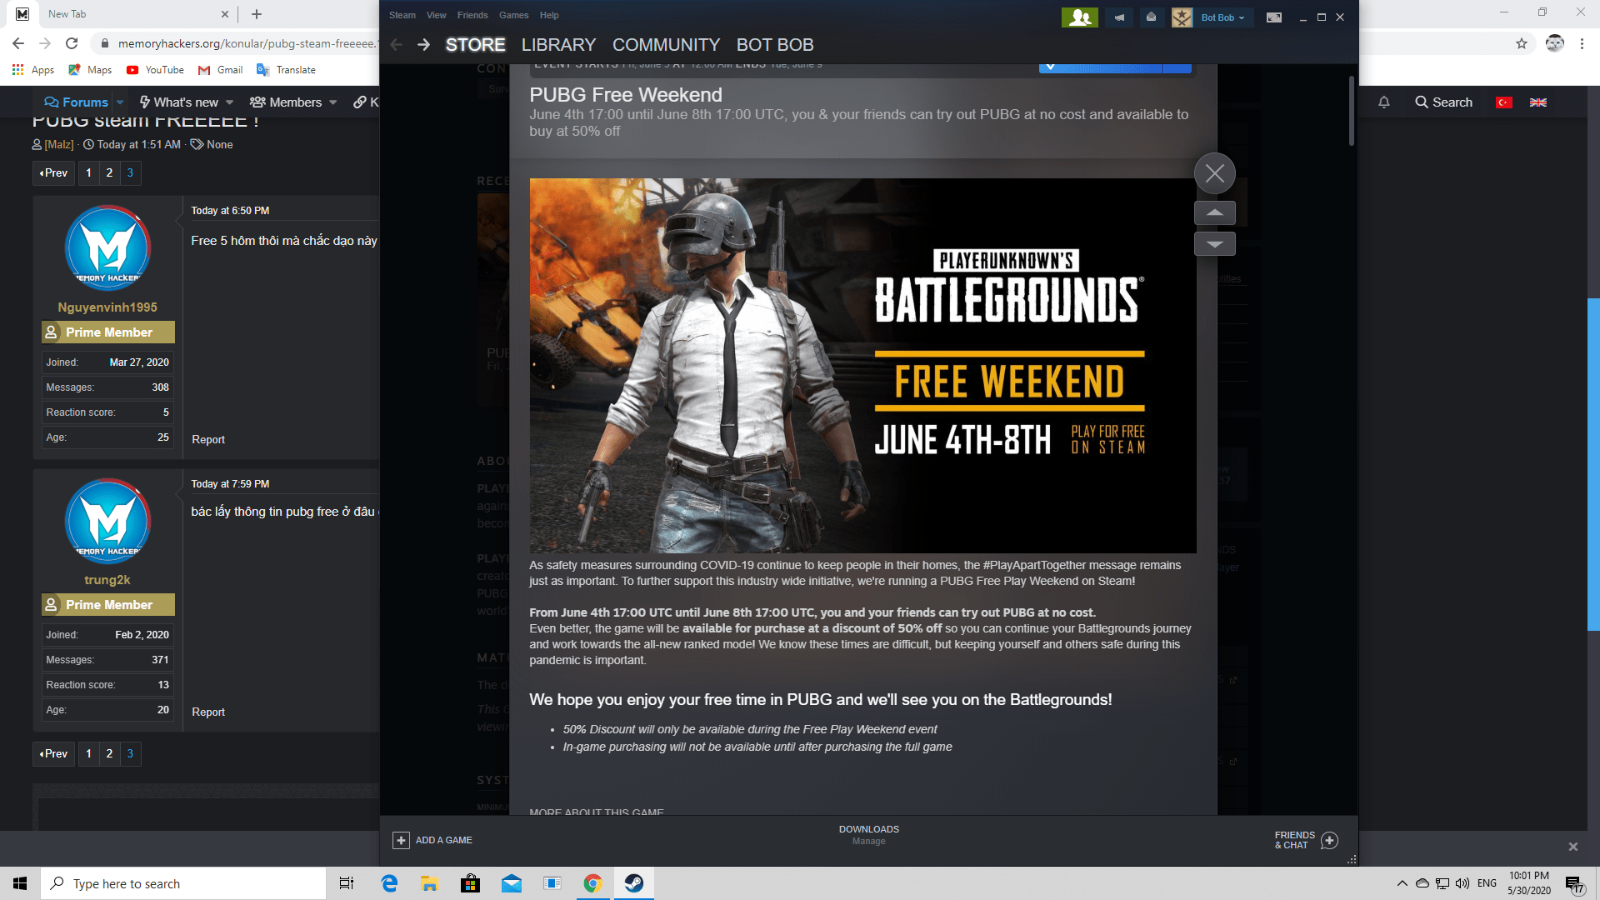The image size is (1600, 900).
Task: Bookmark this page with the star icon
Action: 1522,43
